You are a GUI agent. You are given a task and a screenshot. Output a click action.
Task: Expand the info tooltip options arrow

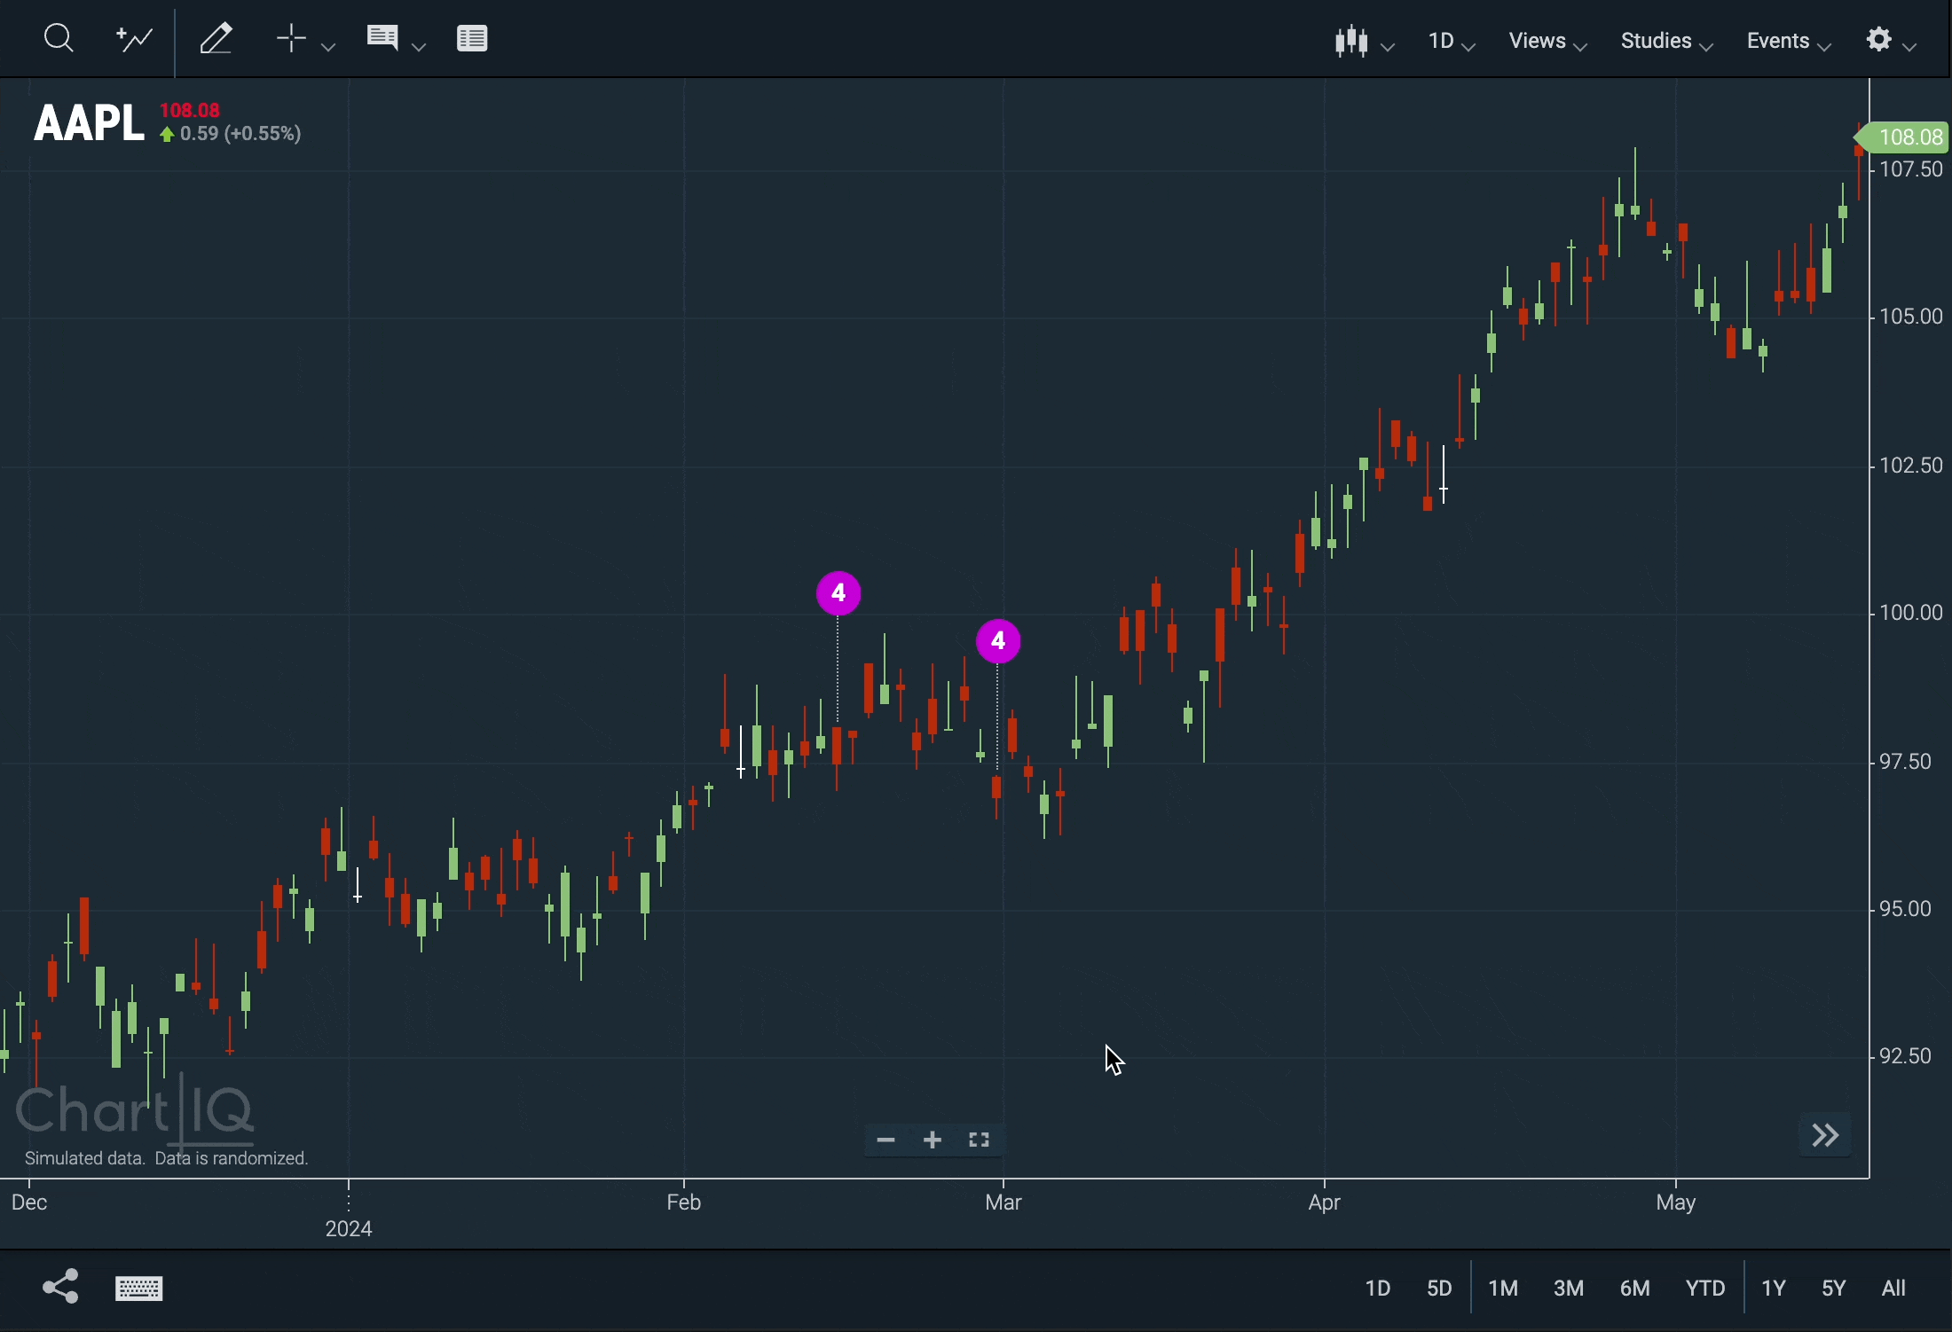420,45
